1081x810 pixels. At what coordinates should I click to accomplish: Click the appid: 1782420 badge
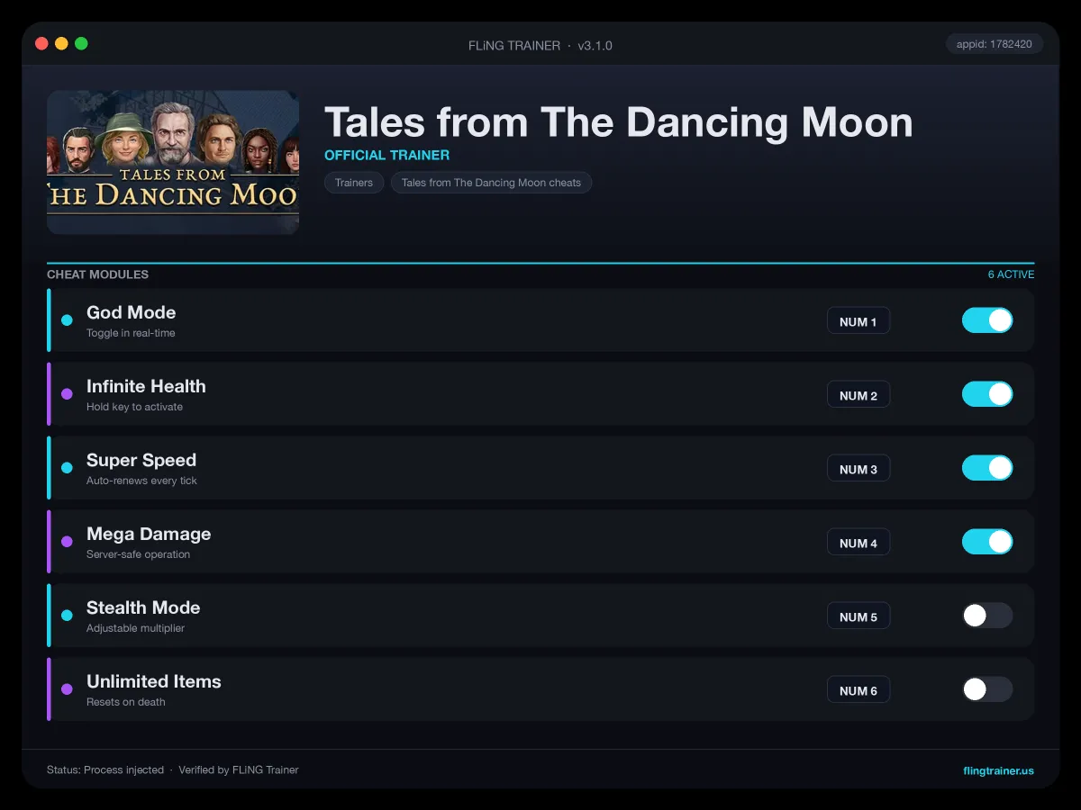(x=995, y=44)
